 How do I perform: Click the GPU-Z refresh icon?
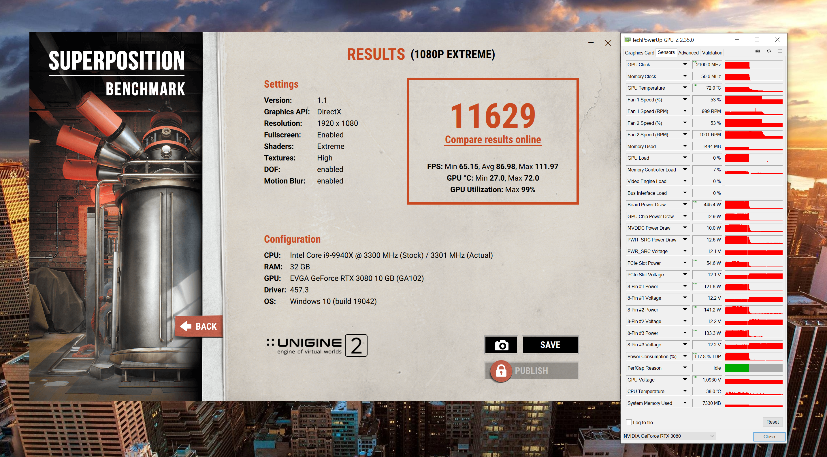pyautogui.click(x=769, y=51)
